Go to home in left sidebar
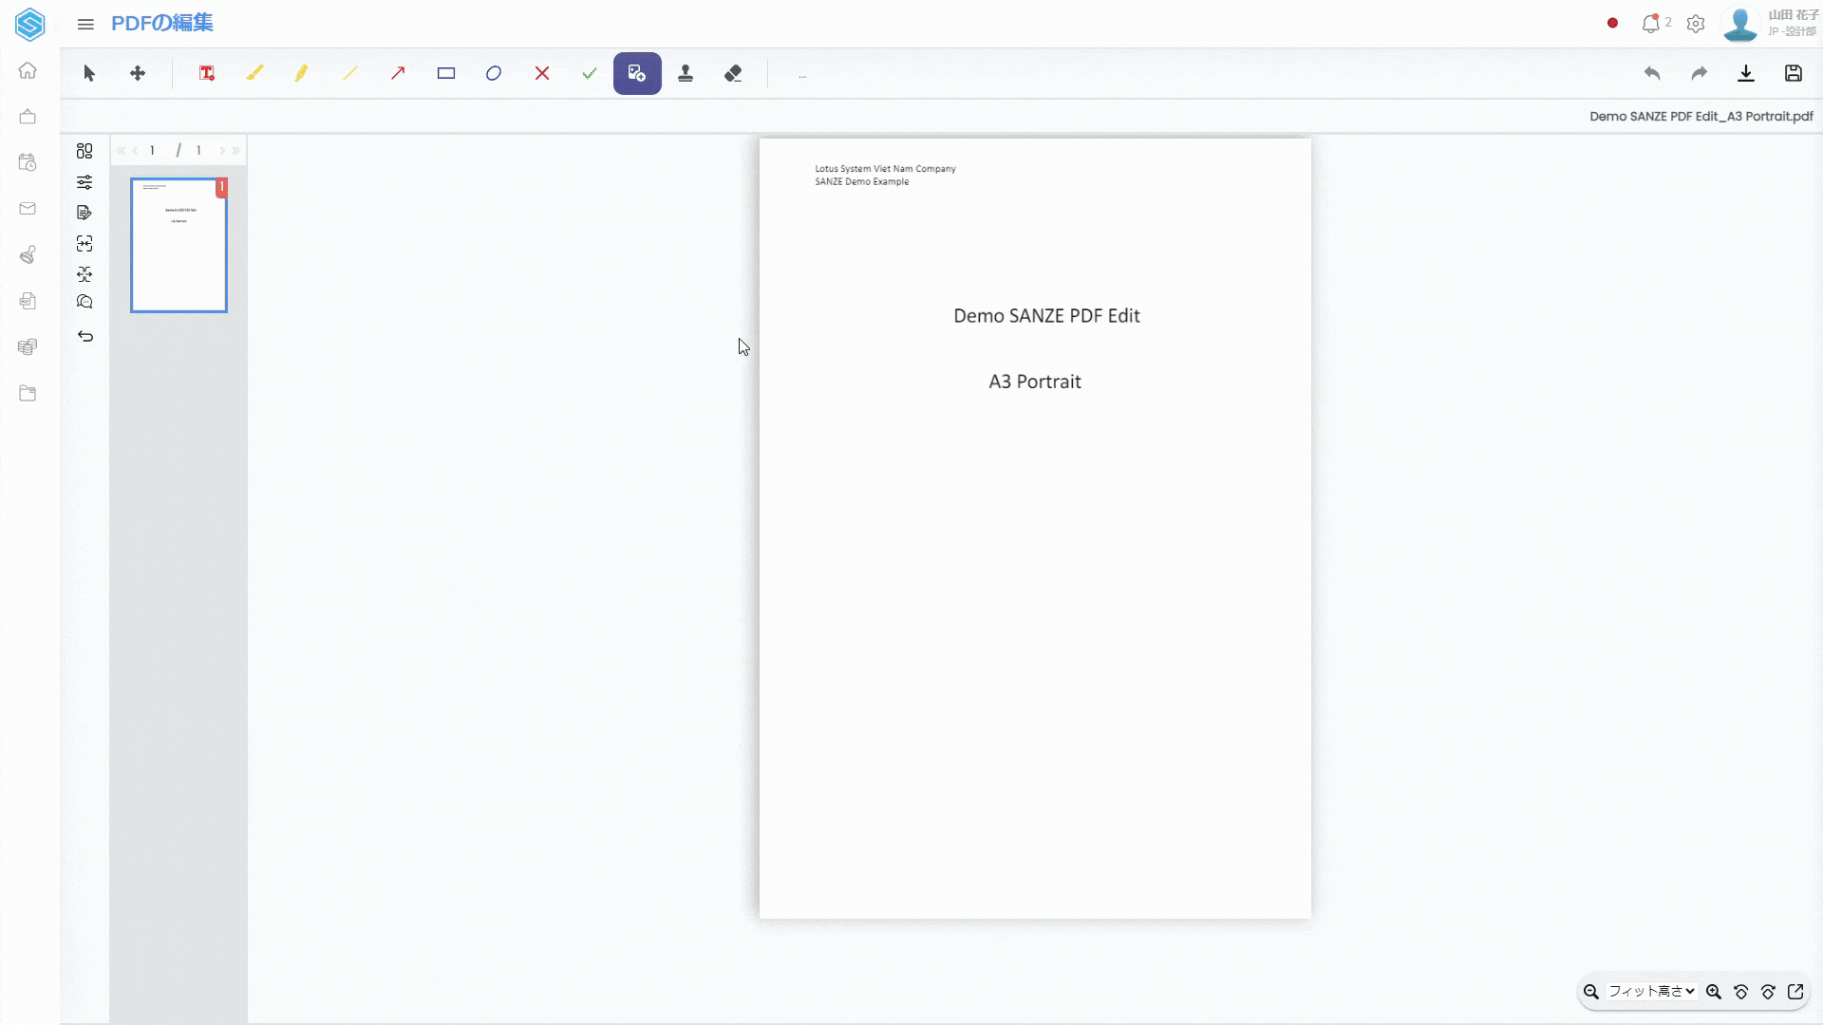This screenshot has width=1823, height=1025. tap(28, 71)
